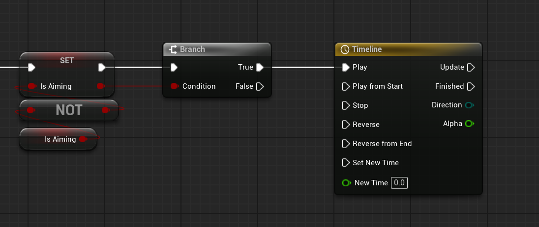539x227 pixels.
Task: Select the Branch node title bar
Action: (x=217, y=50)
